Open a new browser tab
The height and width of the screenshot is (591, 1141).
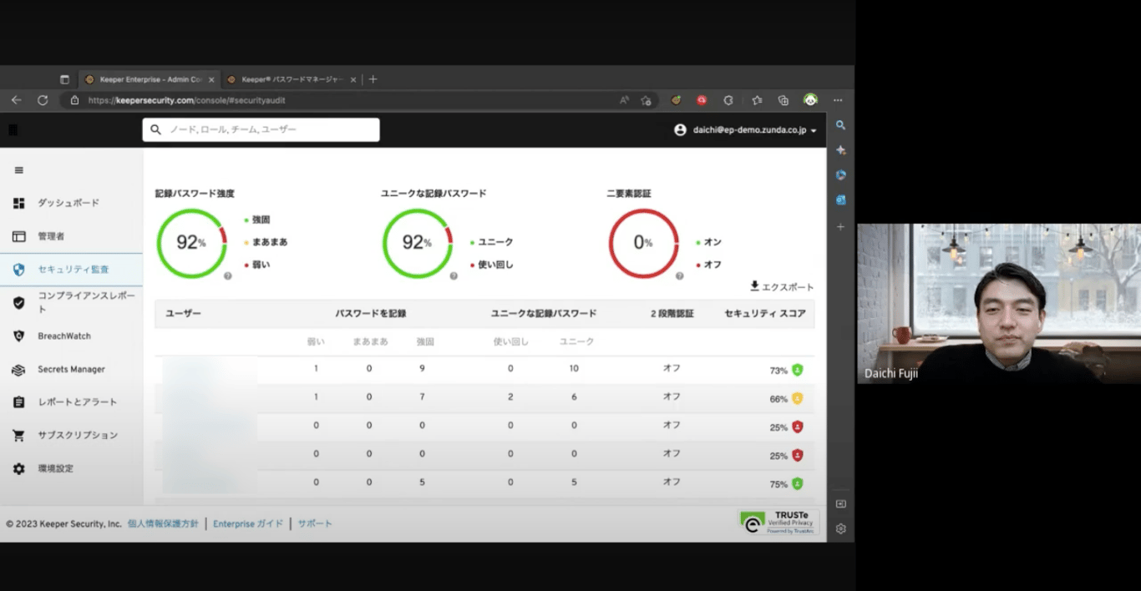pyautogui.click(x=373, y=79)
